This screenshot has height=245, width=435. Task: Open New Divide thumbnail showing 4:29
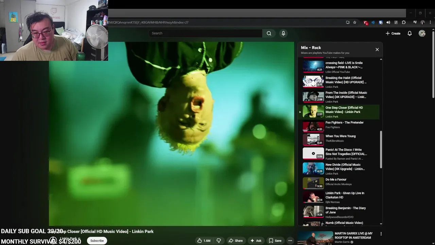[x=313, y=168]
